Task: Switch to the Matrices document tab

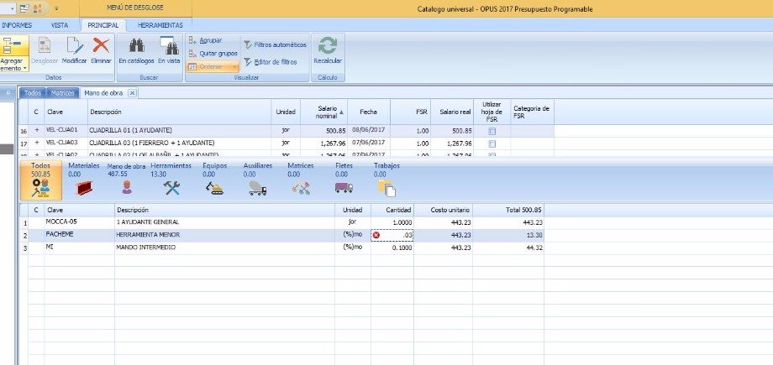Action: coord(62,92)
